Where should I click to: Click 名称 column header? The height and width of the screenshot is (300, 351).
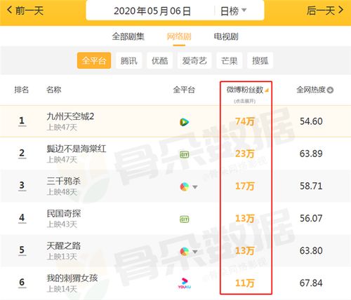(x=53, y=90)
